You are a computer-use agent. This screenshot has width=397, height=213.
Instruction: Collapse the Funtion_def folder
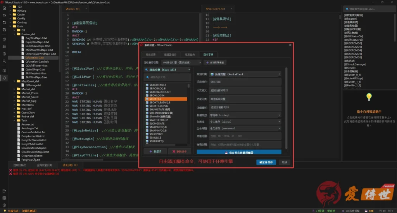coord(14,34)
